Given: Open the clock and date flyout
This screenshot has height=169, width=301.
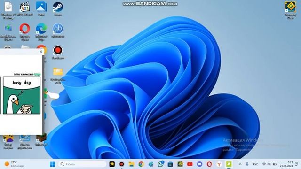Looking at the screenshot, I should [x=286, y=164].
